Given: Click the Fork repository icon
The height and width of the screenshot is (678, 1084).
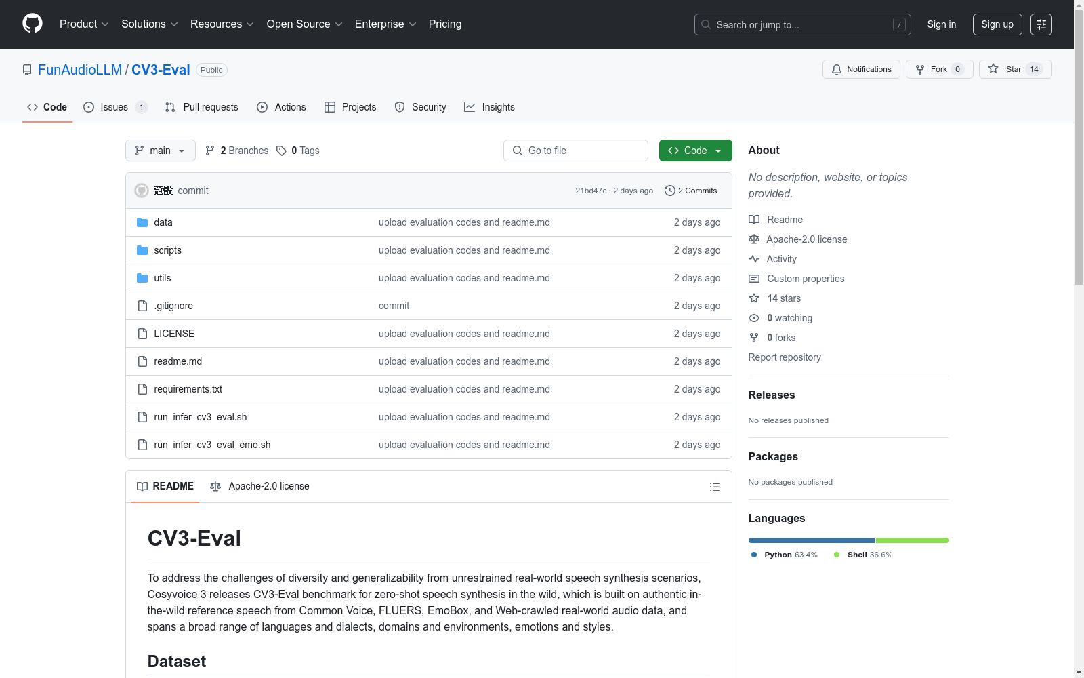Looking at the screenshot, I should point(920,69).
